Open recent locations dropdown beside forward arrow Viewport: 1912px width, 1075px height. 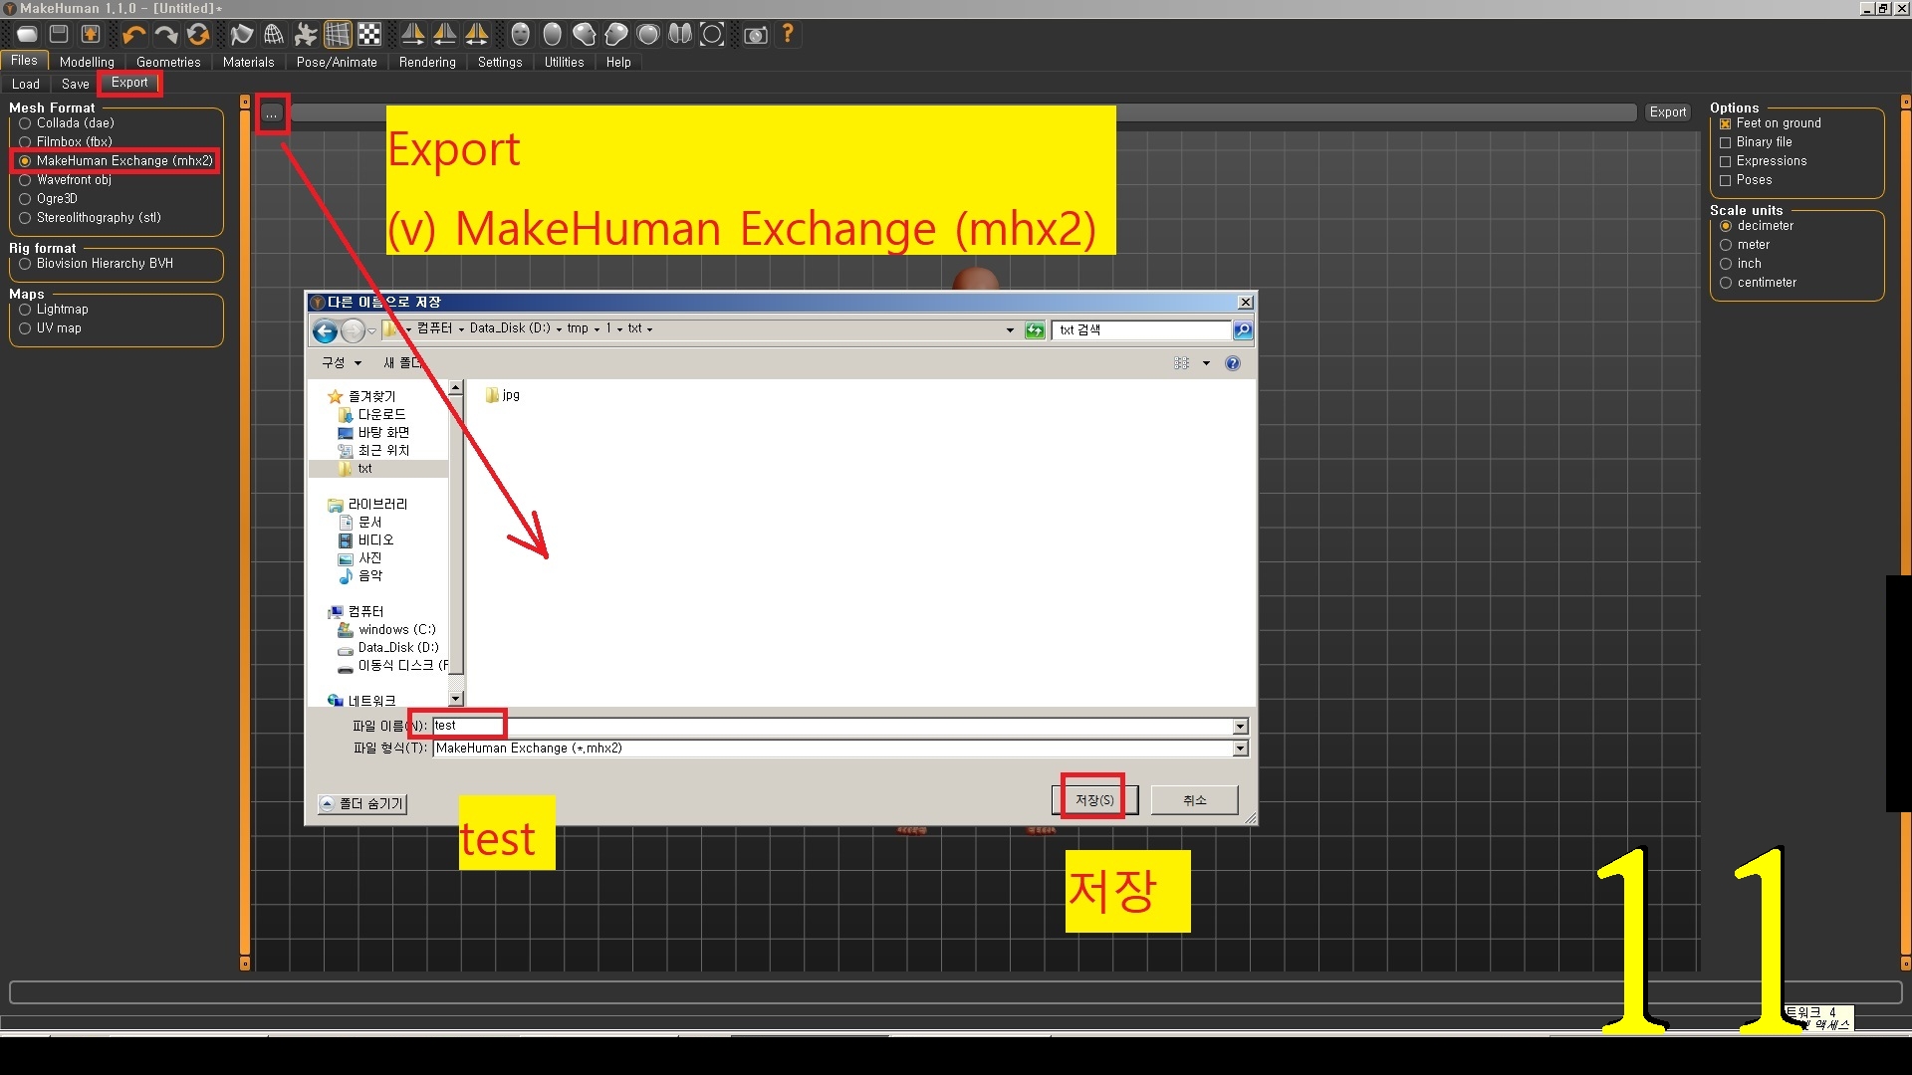(372, 330)
